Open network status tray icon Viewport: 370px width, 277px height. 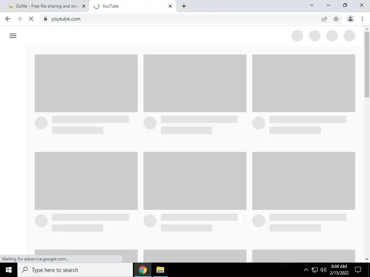(315, 270)
